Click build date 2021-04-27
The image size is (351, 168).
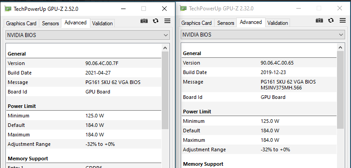click(98, 73)
